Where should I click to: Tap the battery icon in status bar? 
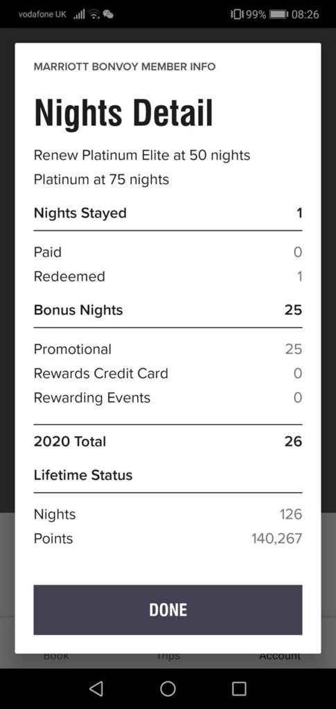(278, 15)
